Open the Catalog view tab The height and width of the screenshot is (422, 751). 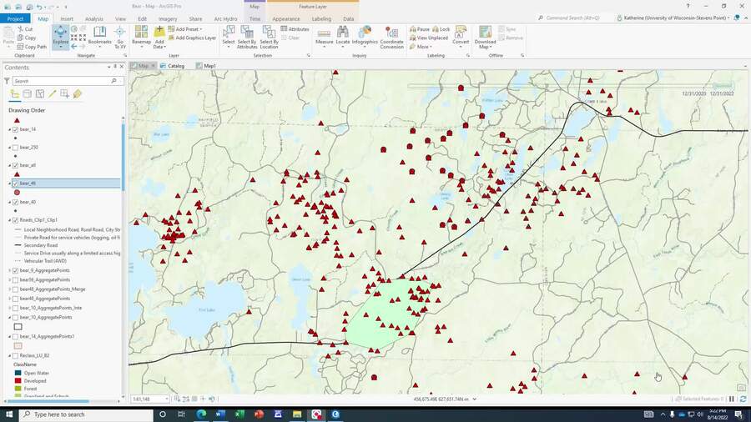pos(175,66)
